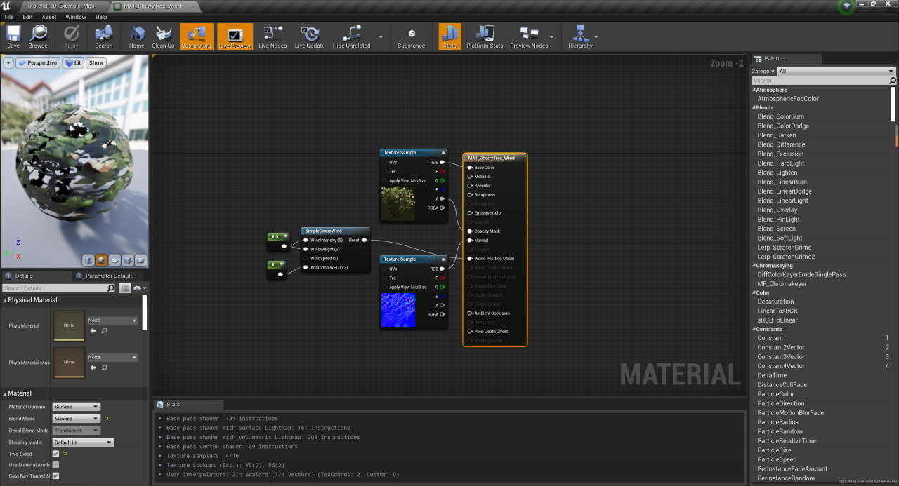Screen dimensions: 899x486
Task: Open the Asset menu
Action: pos(49,17)
